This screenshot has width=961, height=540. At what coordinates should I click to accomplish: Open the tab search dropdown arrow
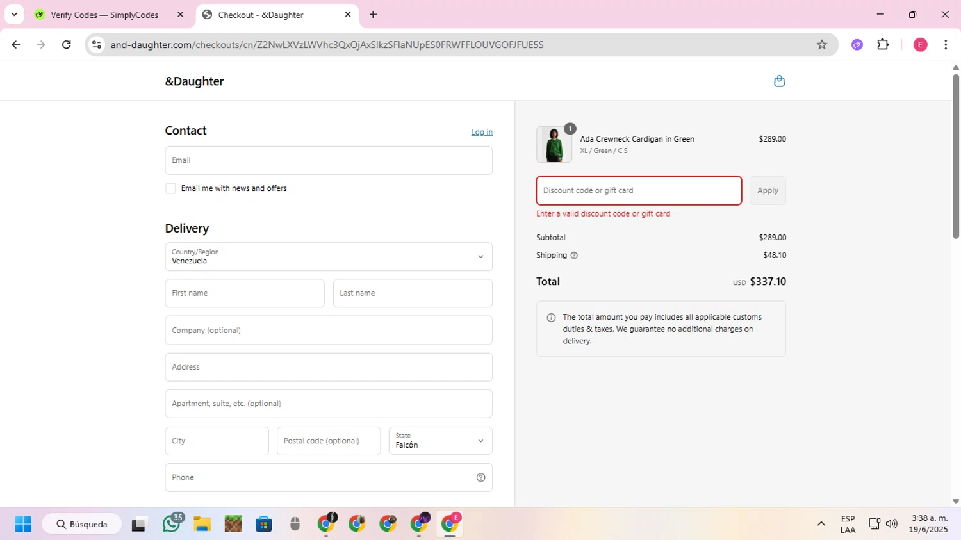coord(14,14)
